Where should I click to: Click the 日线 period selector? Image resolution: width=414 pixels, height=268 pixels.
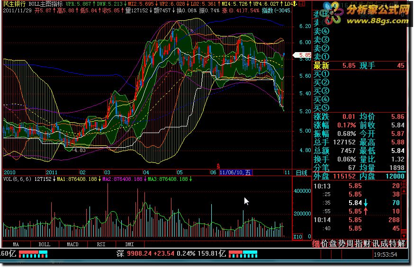coord(302,173)
